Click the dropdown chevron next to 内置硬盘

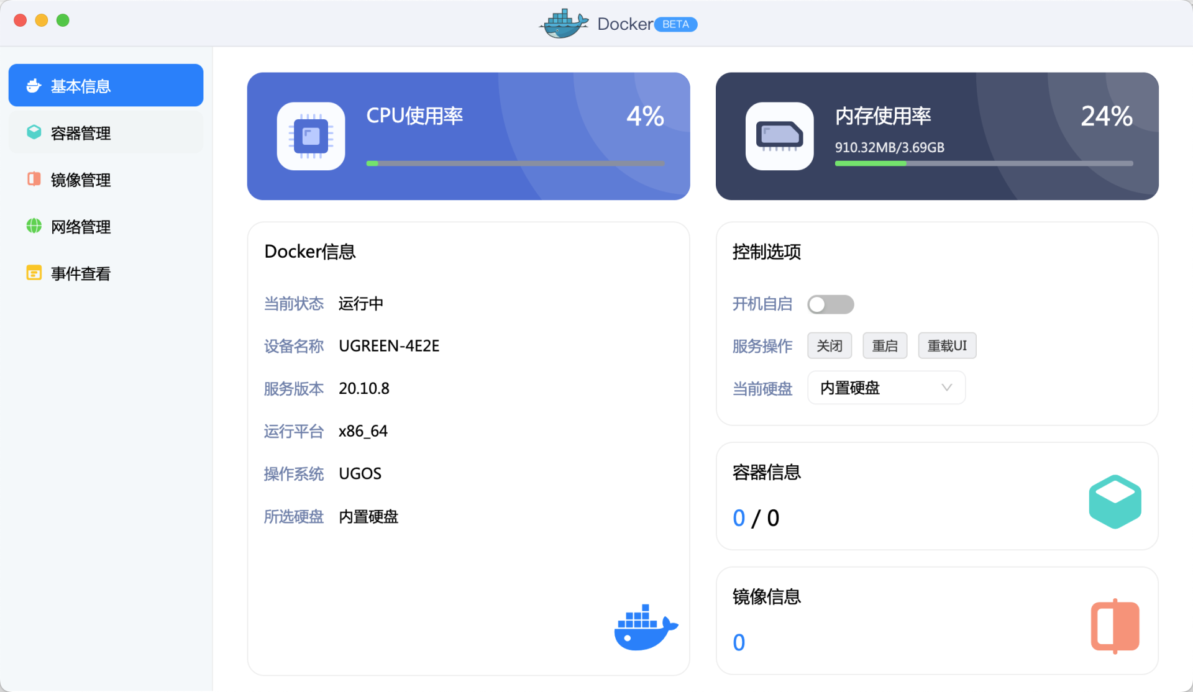click(946, 387)
